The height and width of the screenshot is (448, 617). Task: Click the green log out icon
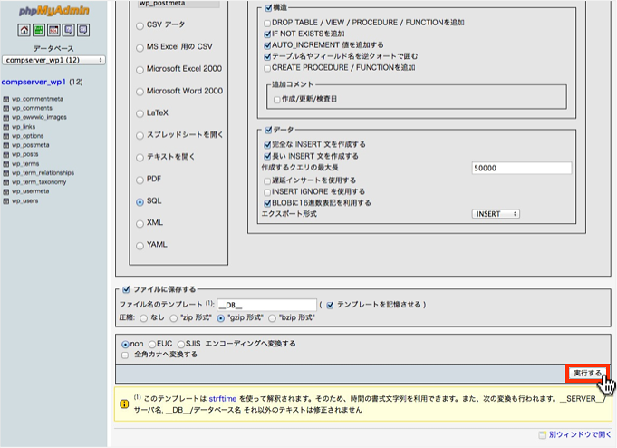[x=39, y=30]
